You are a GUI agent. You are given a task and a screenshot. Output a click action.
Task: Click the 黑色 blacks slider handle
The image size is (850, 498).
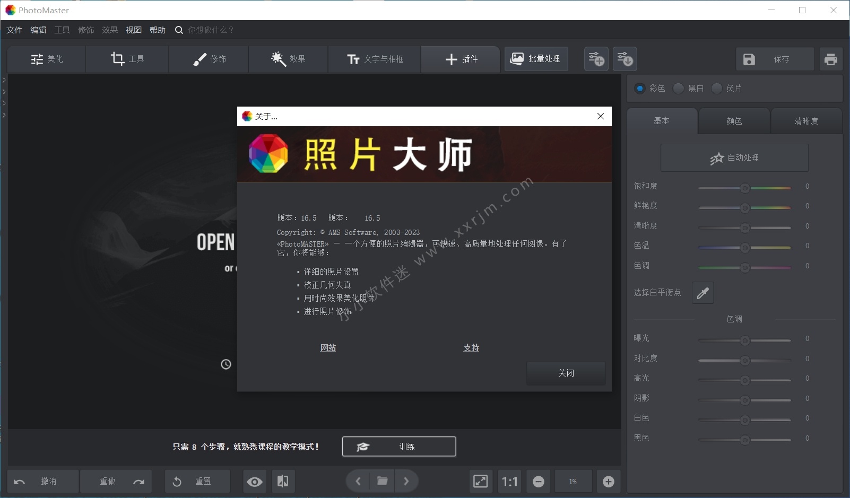click(745, 440)
